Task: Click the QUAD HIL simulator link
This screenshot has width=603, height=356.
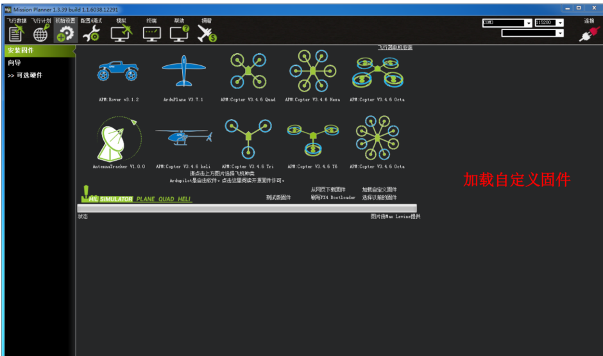Action: (166, 199)
